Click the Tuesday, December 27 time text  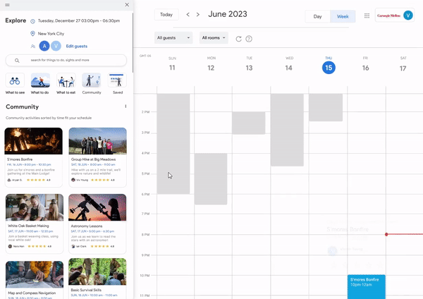(79, 20)
